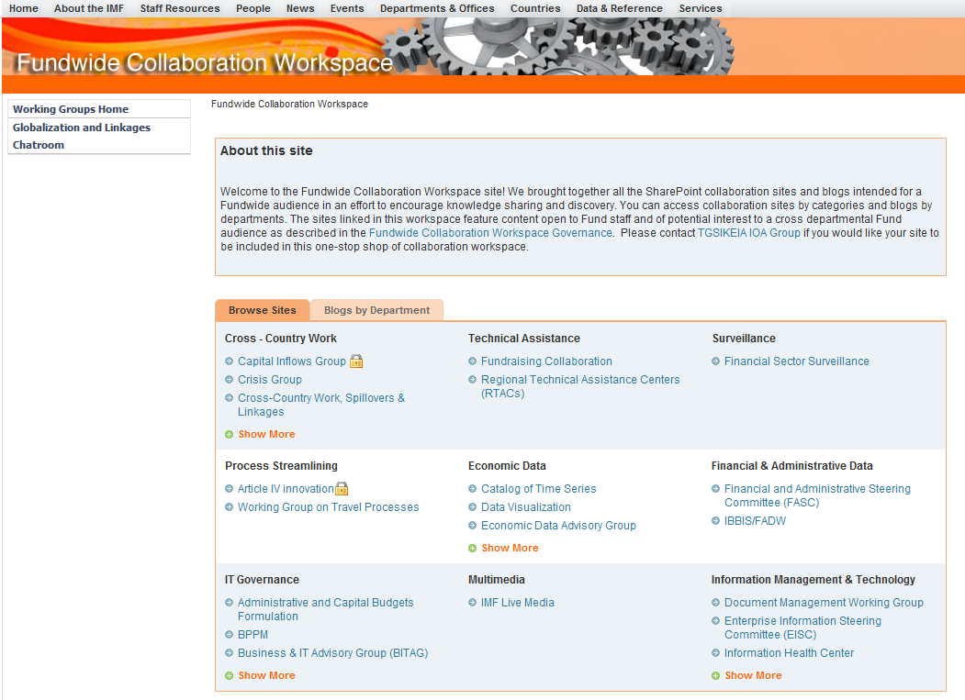This screenshot has height=700, width=965.
Task: Open Working Groups Home in sidebar
Action: pyautogui.click(x=71, y=109)
